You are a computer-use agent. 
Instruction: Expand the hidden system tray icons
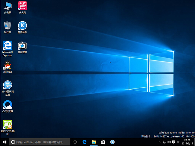(x=160, y=142)
